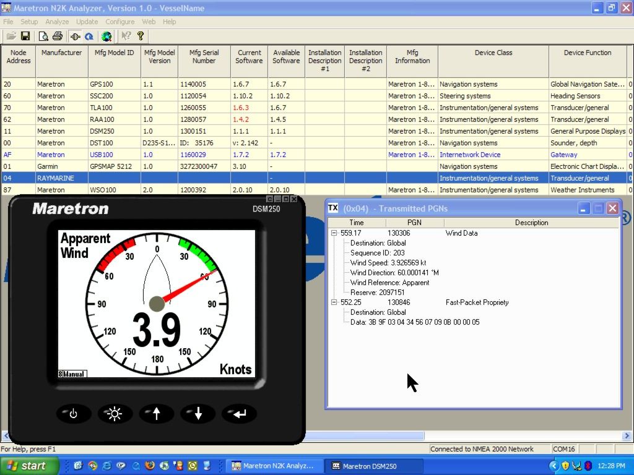Select the Garmin GPSMAP 5212 row
This screenshot has width=634, height=475.
coord(317,166)
